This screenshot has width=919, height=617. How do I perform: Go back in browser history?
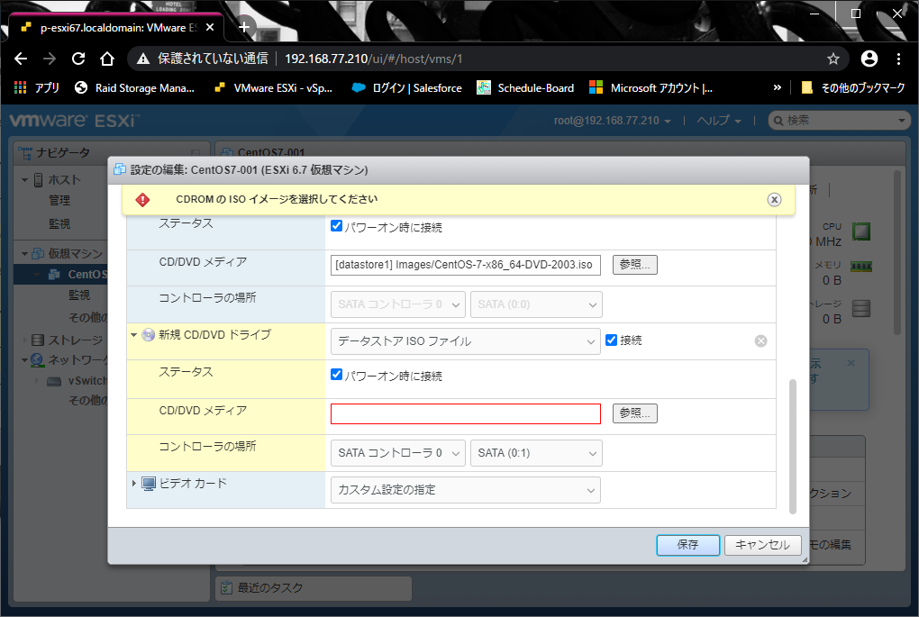[21, 59]
